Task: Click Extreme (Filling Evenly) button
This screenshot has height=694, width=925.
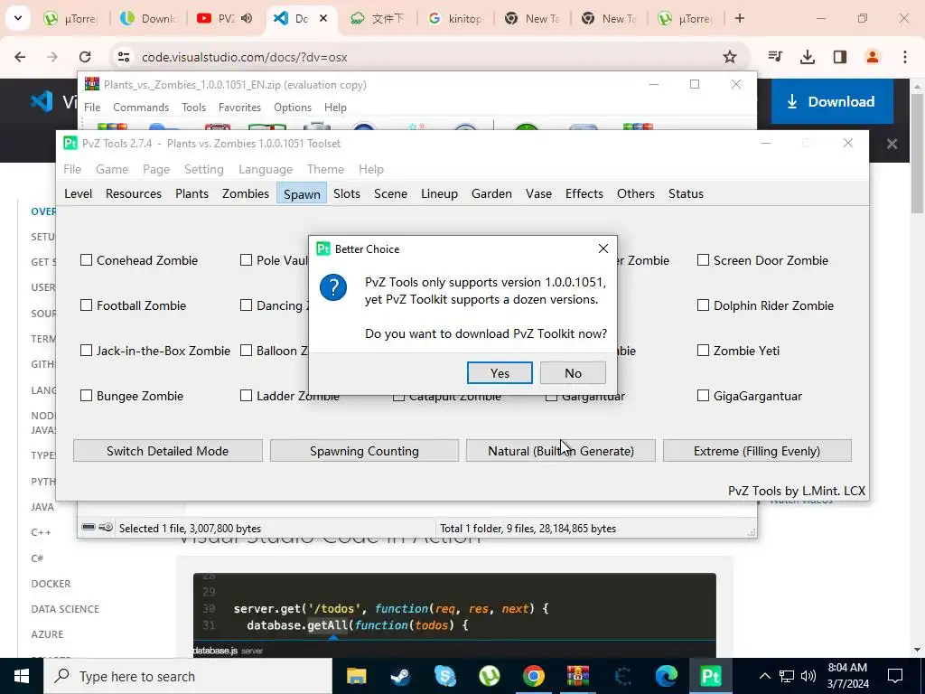Action: pyautogui.click(x=757, y=451)
